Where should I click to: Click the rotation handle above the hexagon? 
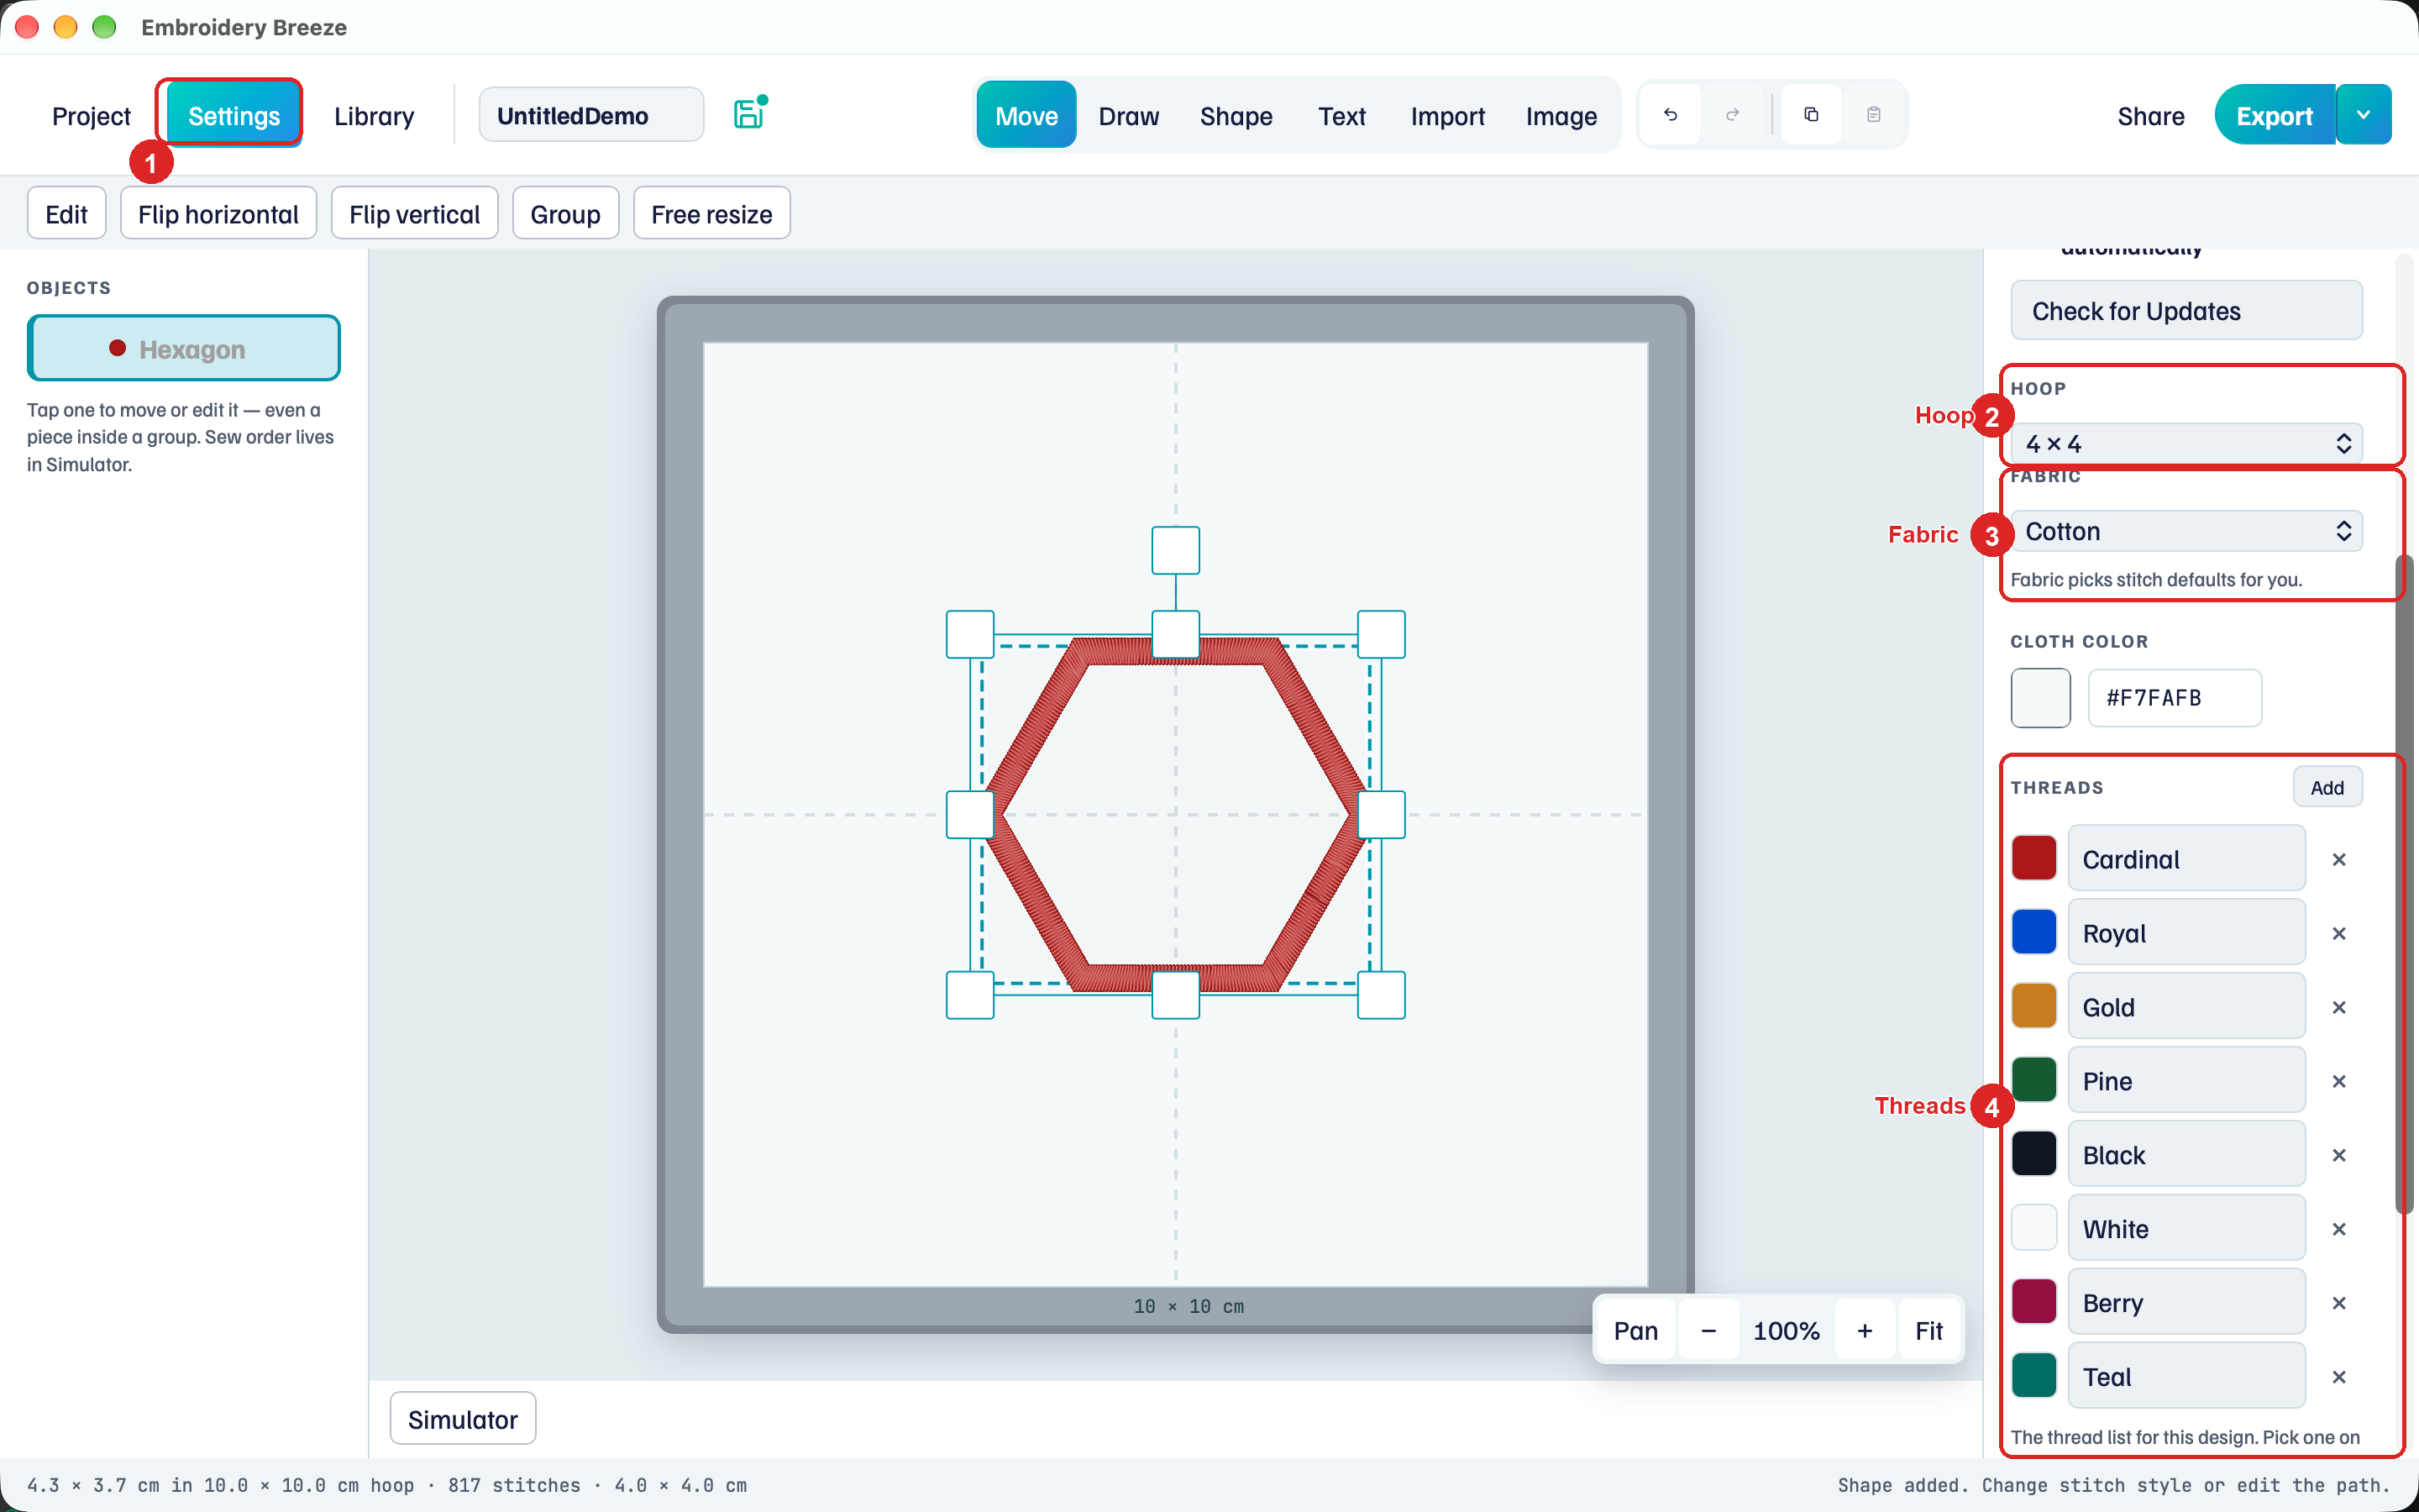[x=1176, y=550]
